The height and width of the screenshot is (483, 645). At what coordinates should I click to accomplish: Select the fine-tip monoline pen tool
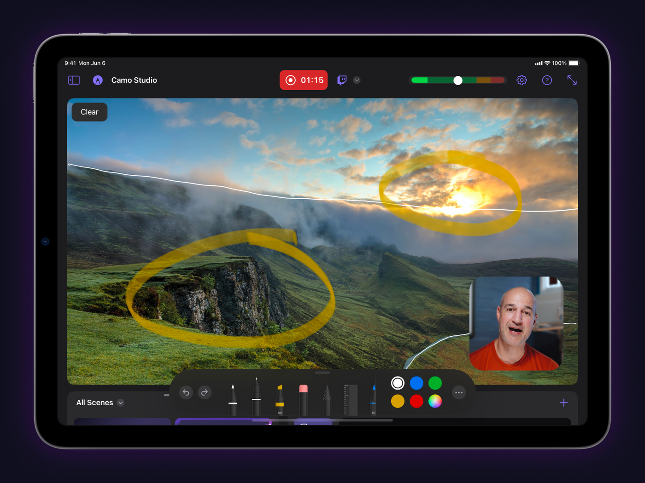pyautogui.click(x=256, y=397)
